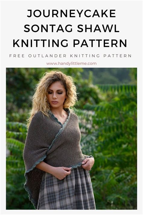Click the woman's face in the photo

point(56,95)
